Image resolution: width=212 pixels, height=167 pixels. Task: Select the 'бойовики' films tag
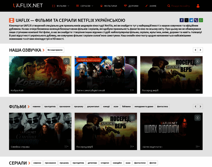click(126, 106)
